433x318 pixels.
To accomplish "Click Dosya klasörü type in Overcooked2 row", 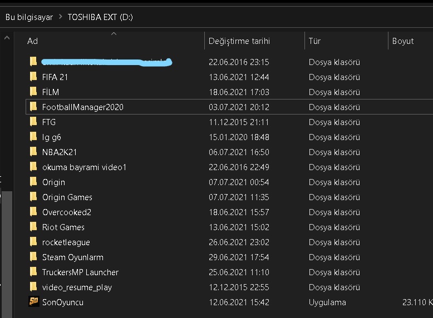I will tap(334, 212).
